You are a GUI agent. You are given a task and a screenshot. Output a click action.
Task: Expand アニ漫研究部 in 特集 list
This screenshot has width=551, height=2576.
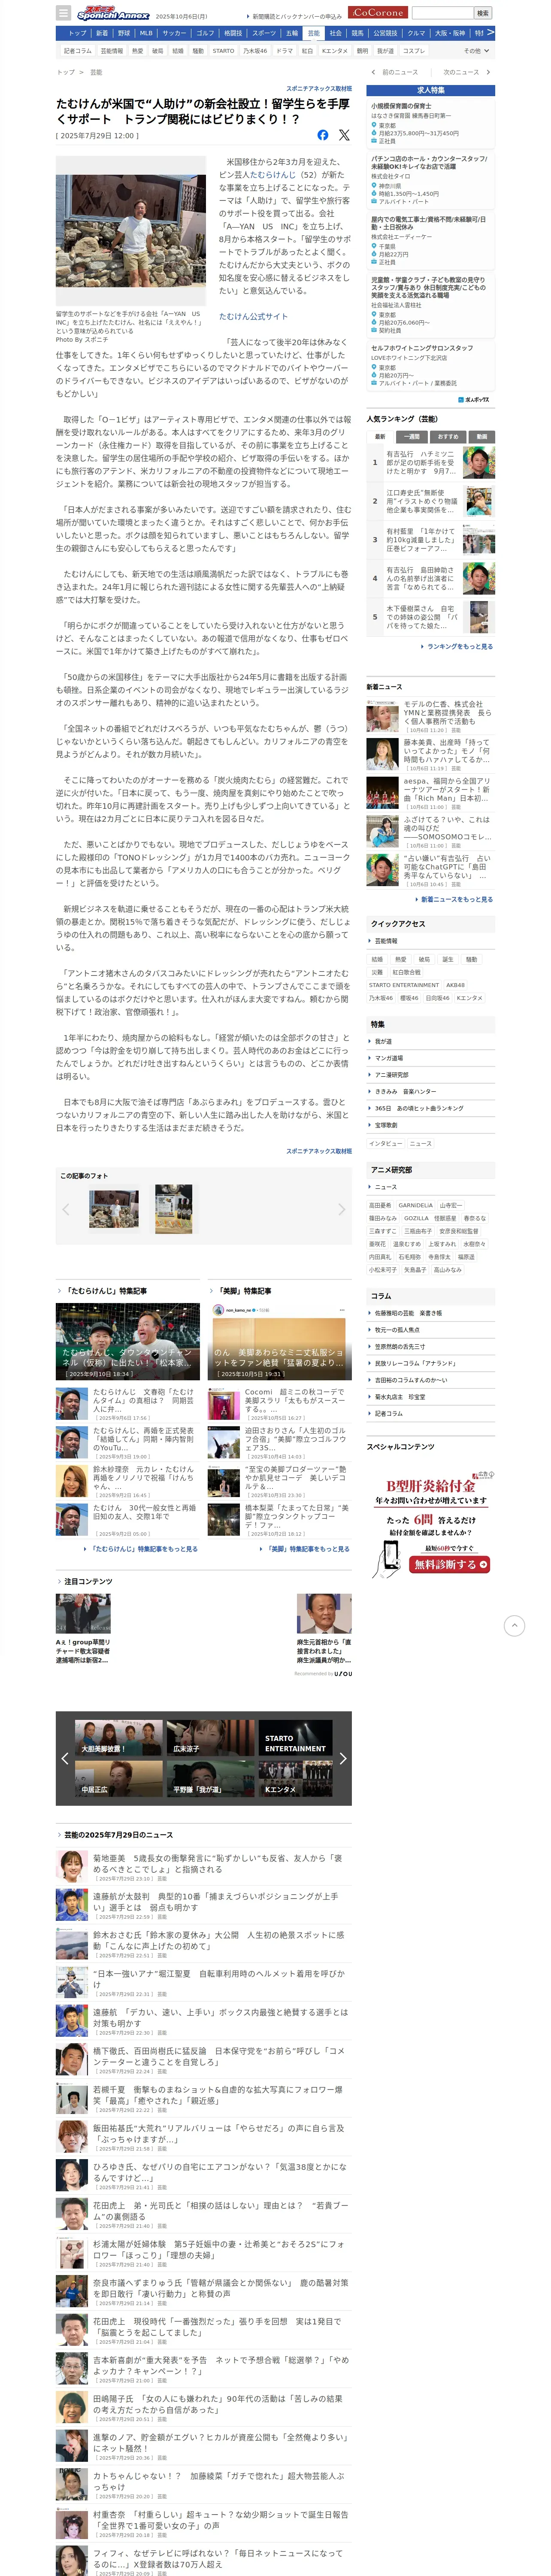coord(430,1075)
